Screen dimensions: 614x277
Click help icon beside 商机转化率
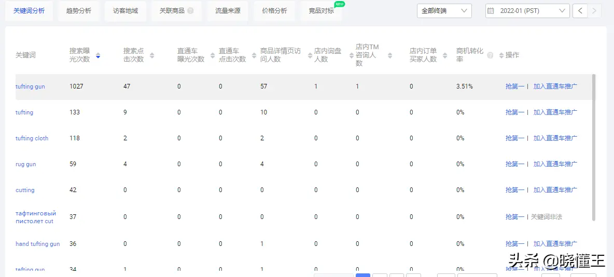[x=490, y=55]
